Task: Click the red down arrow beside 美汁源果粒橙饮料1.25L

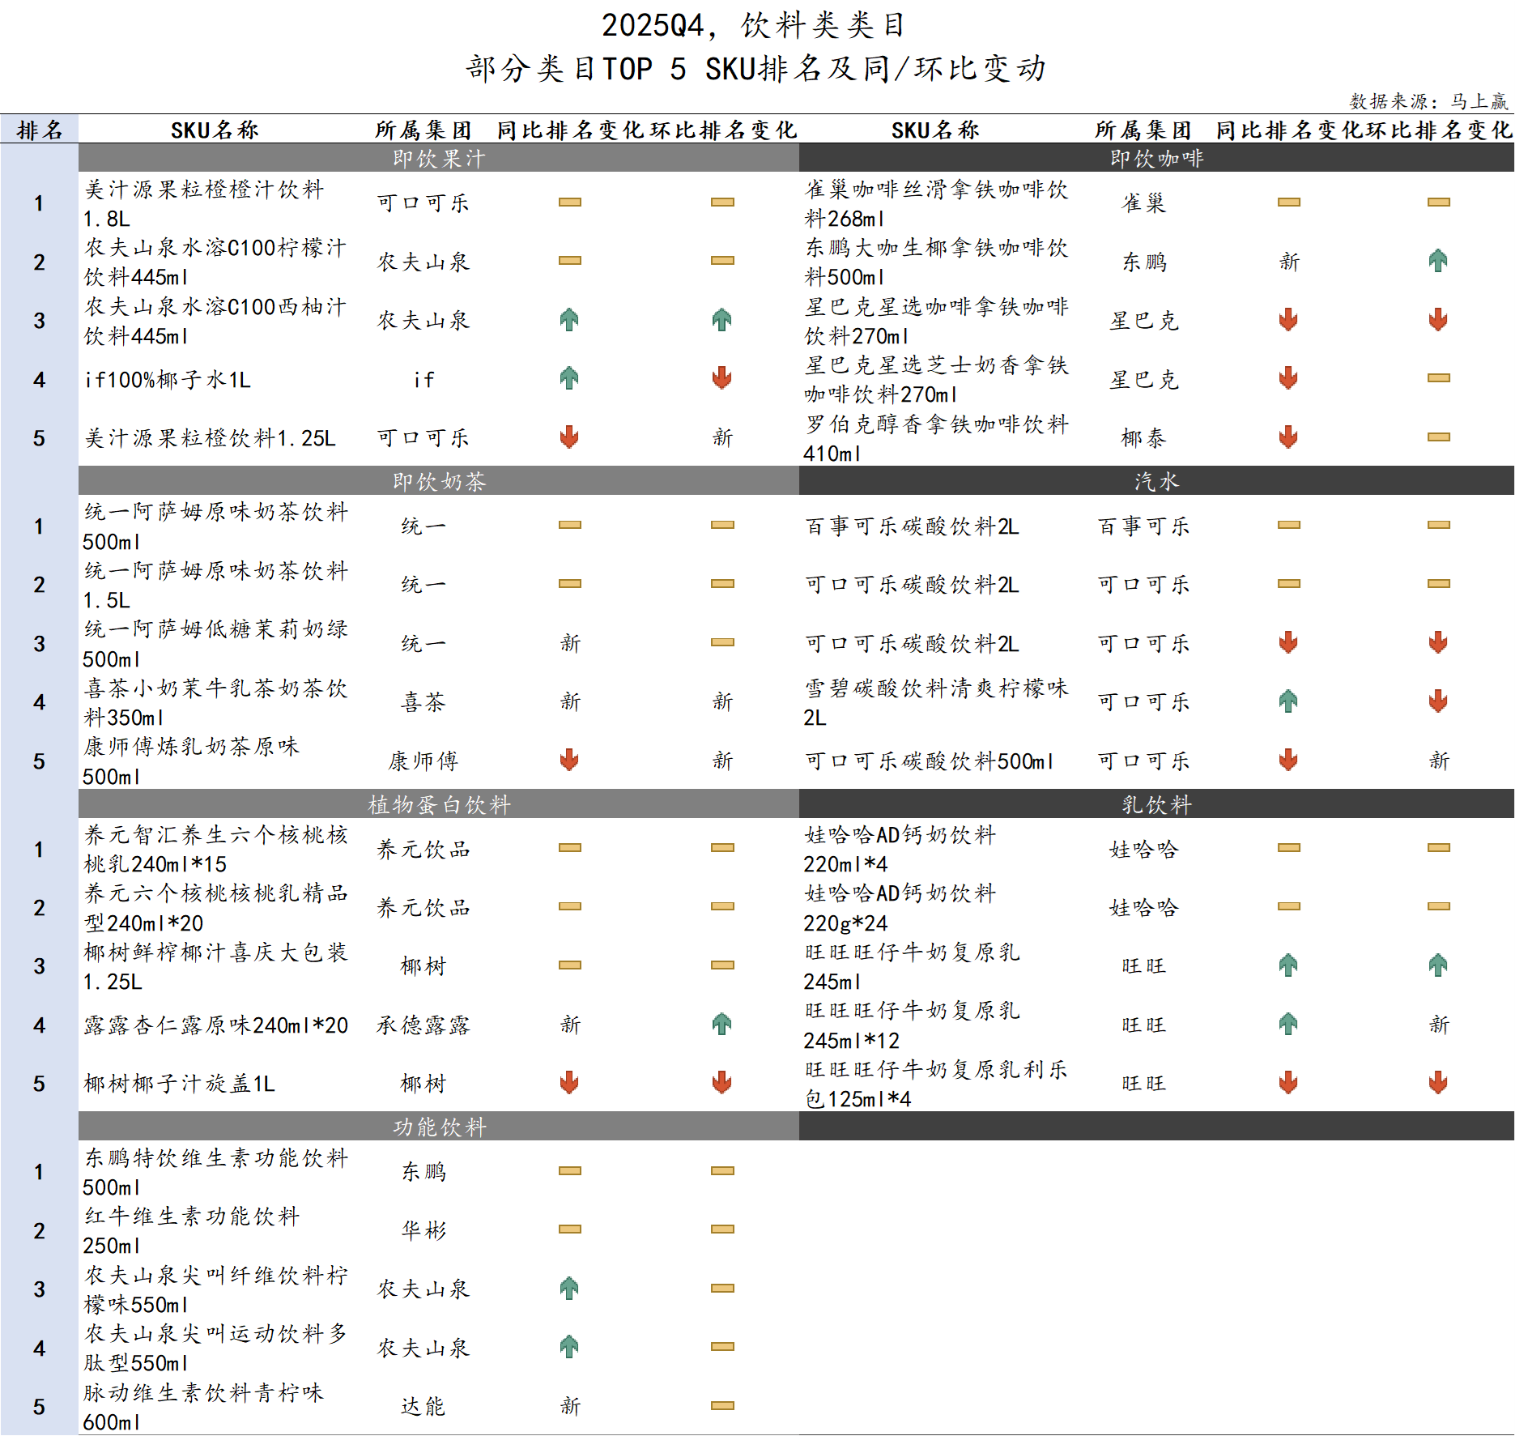Action: click(x=569, y=437)
